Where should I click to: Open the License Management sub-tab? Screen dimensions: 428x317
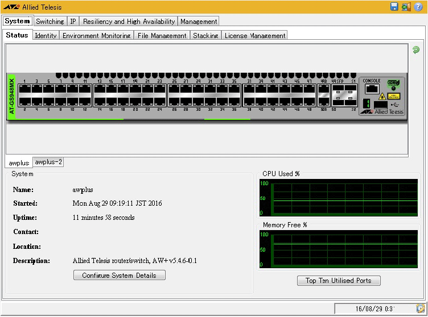pos(254,35)
